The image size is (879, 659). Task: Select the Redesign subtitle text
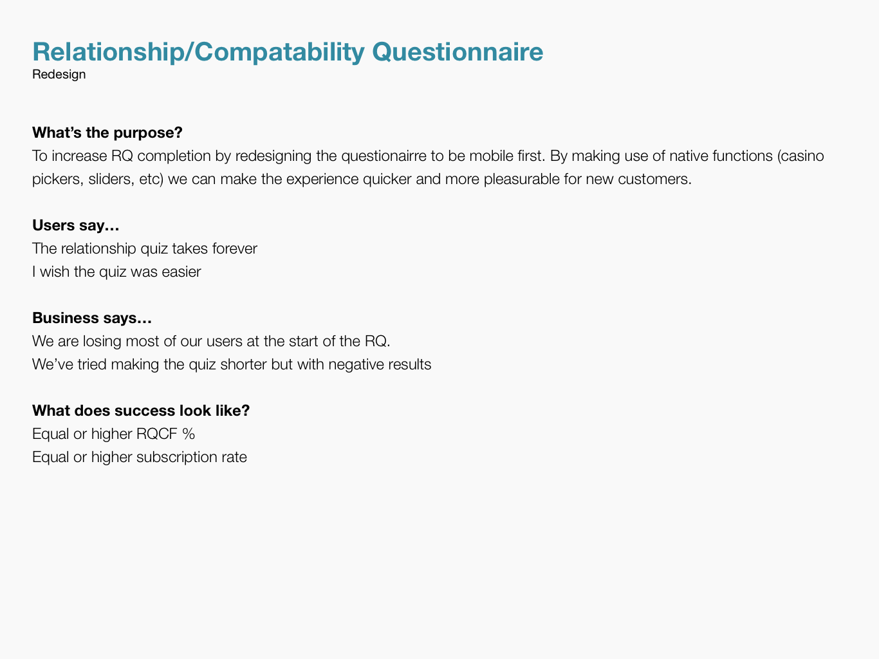coord(59,74)
